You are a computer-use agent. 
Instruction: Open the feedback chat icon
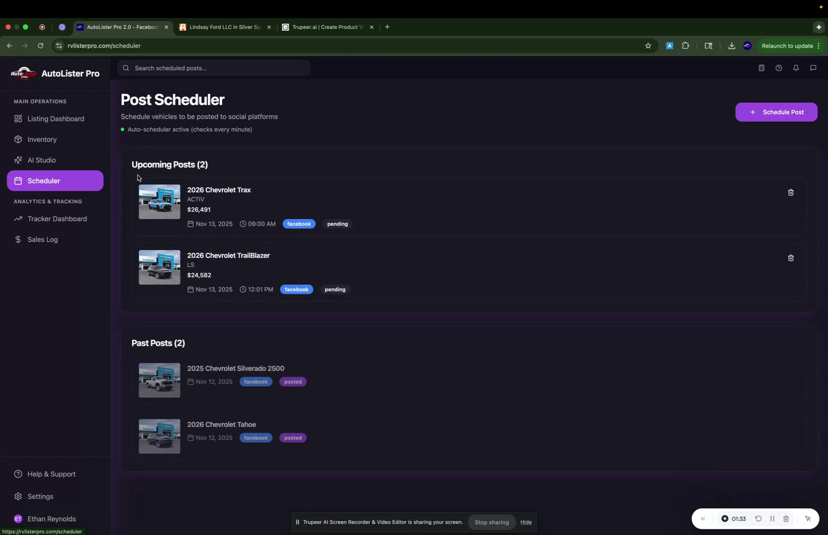(813, 68)
